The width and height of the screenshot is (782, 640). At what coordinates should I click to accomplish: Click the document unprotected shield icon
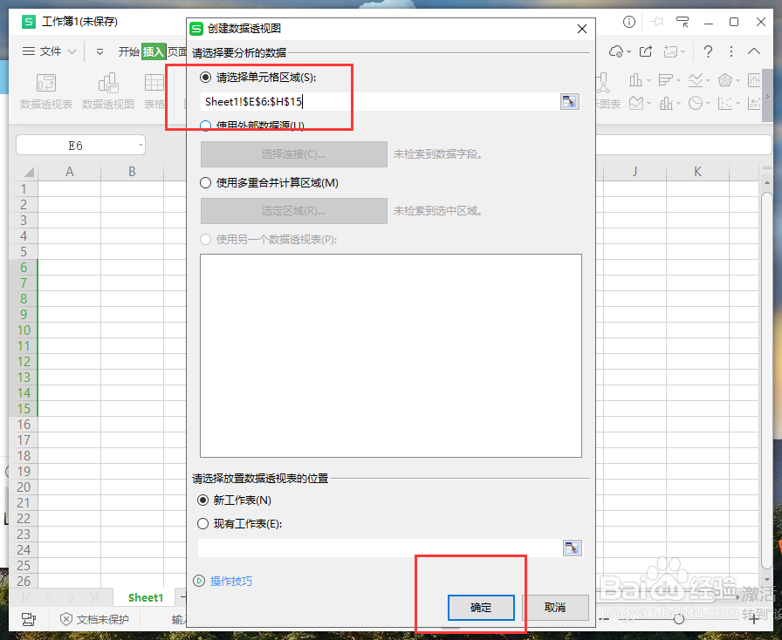coord(66,619)
